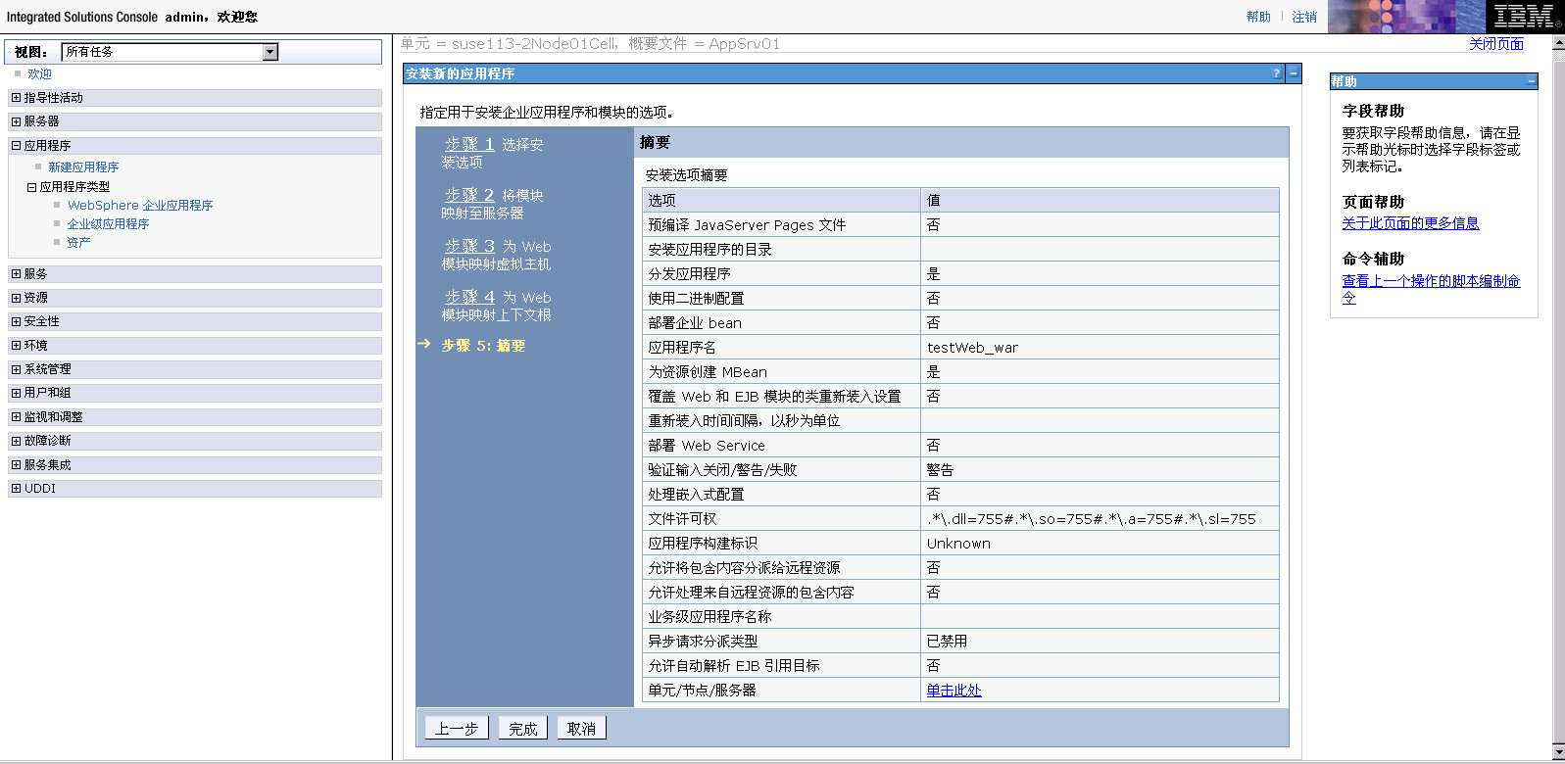The image size is (1565, 764).
Task: Collapse 应用程序 section
Action: [16, 145]
